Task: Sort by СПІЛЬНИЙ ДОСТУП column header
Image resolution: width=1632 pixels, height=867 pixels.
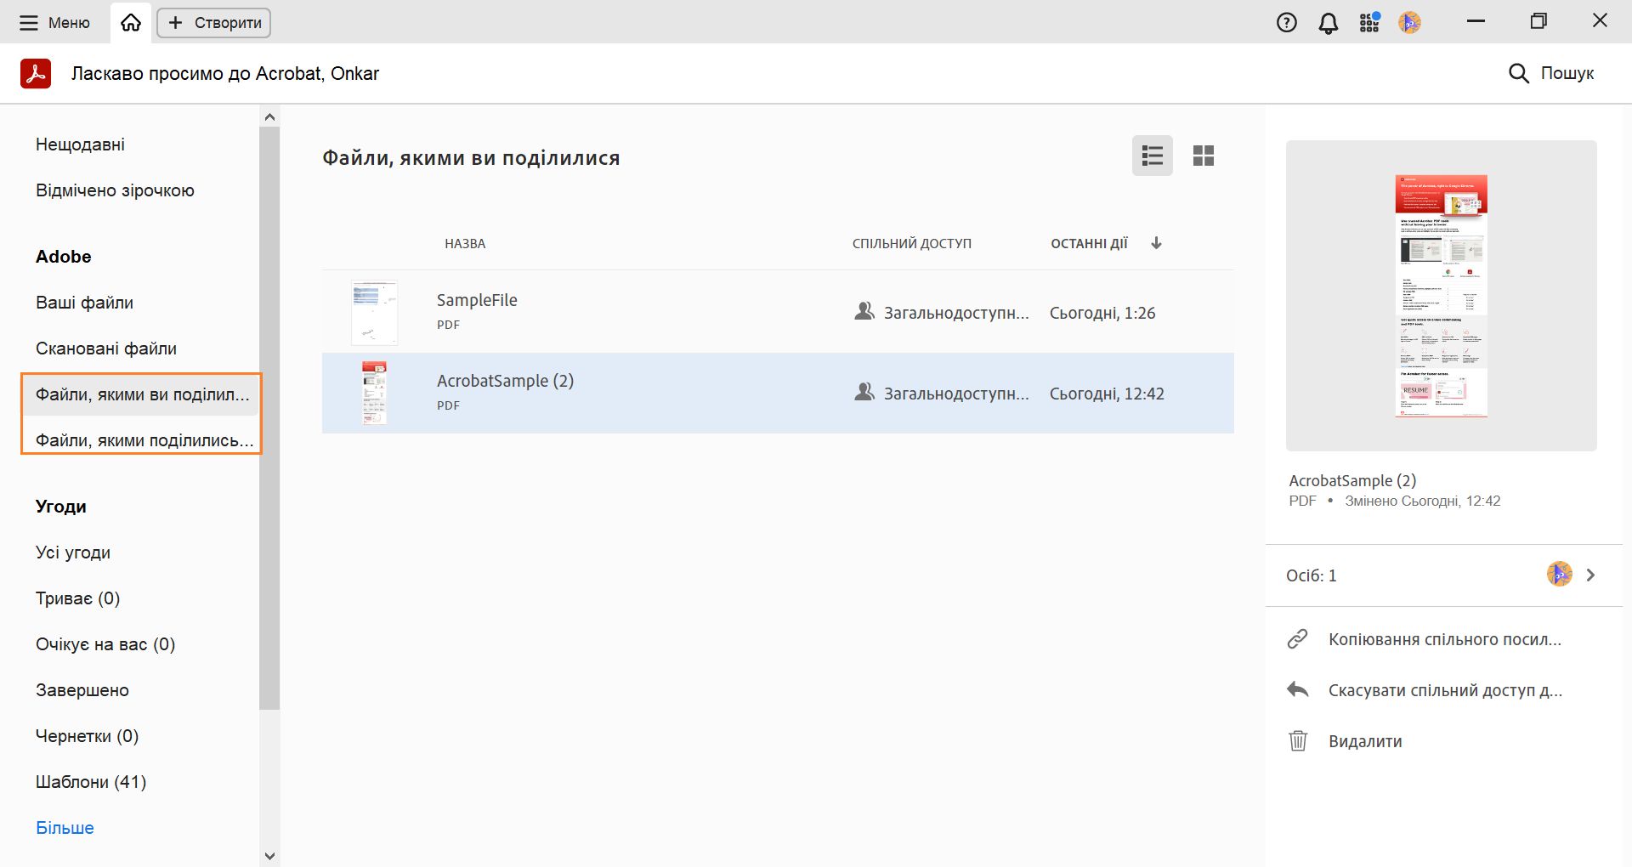Action: coord(912,244)
